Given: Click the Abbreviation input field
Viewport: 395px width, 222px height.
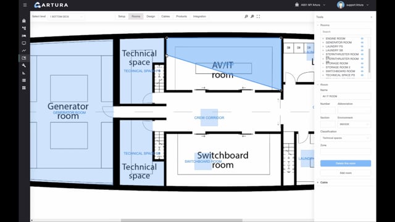Looking at the screenshot, I should (354, 110).
